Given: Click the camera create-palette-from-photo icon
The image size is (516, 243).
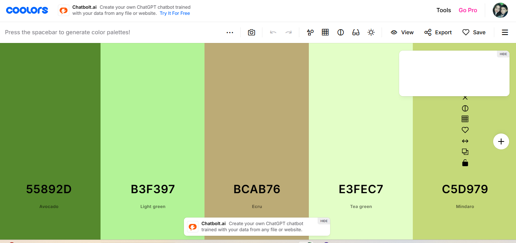Looking at the screenshot, I should (251, 32).
